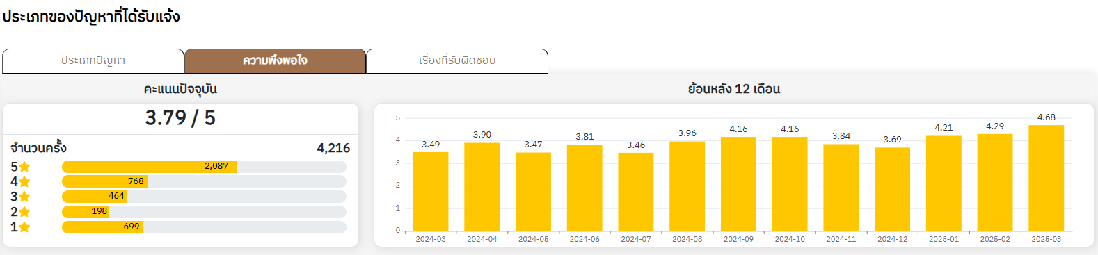
Task: Select the 2024-10 bar valued 4.16
Action: [790, 183]
